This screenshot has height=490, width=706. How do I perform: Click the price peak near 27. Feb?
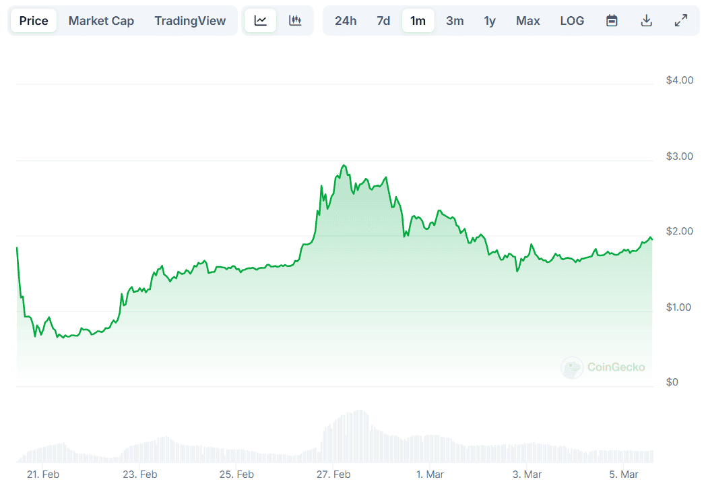pyautogui.click(x=344, y=166)
